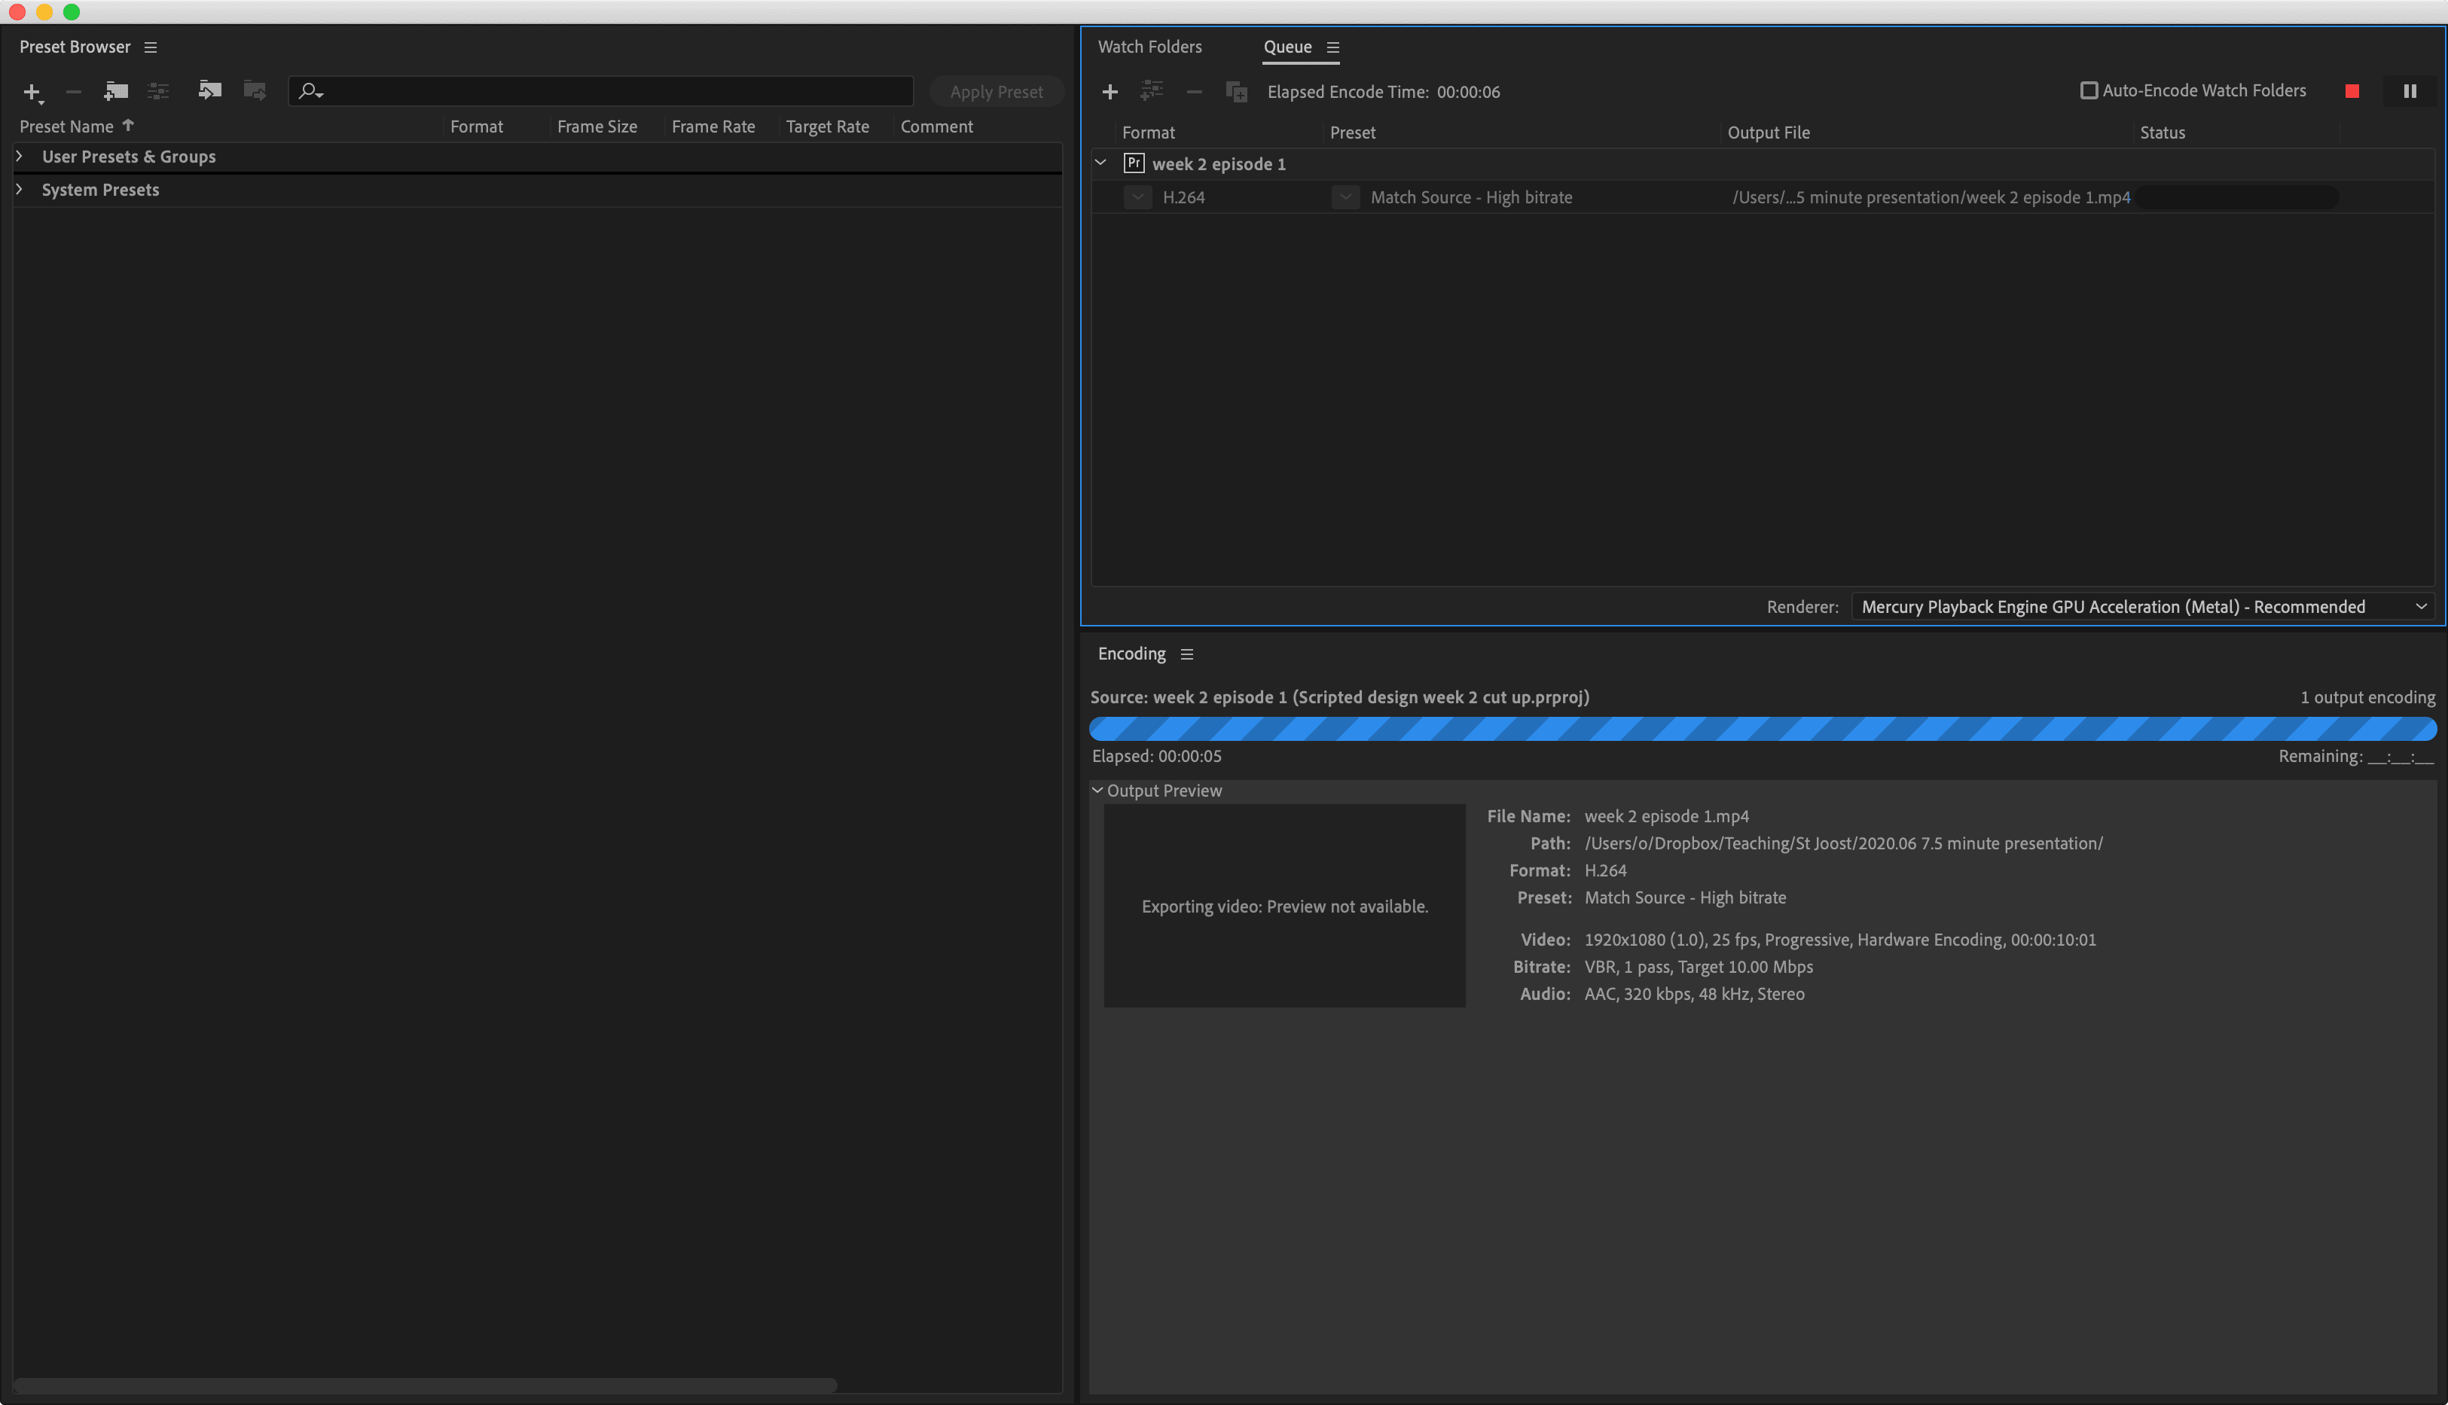Click the Match Source - High bitrate preset
Image resolution: width=2448 pixels, height=1405 pixels.
tap(1471, 198)
